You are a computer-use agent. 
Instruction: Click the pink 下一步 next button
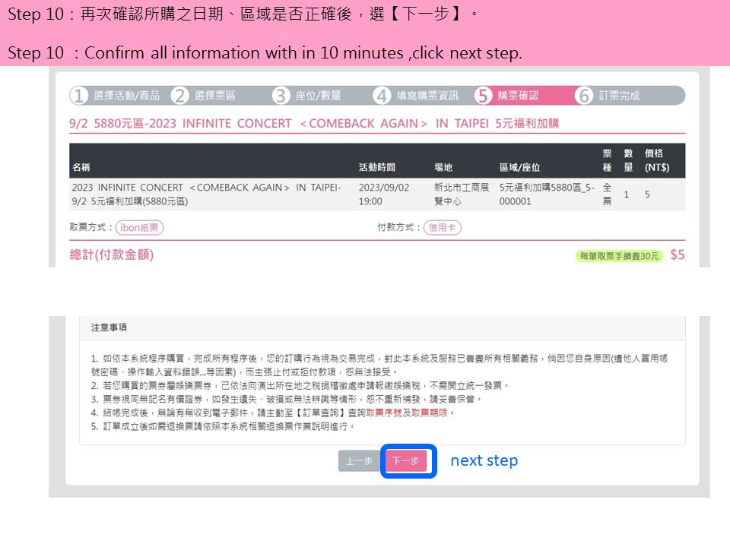pos(405,461)
